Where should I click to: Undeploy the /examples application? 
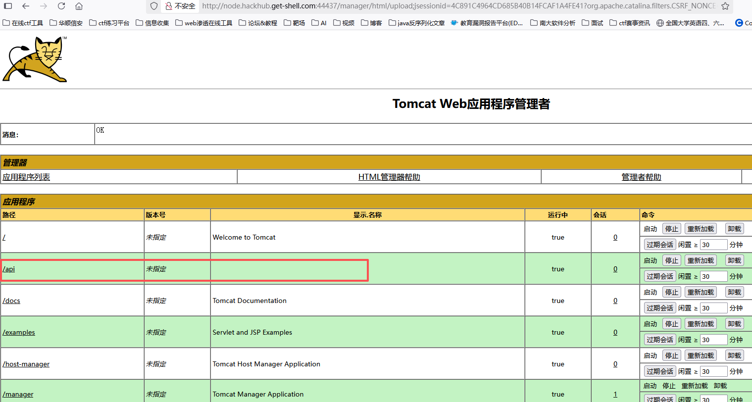[x=735, y=324]
